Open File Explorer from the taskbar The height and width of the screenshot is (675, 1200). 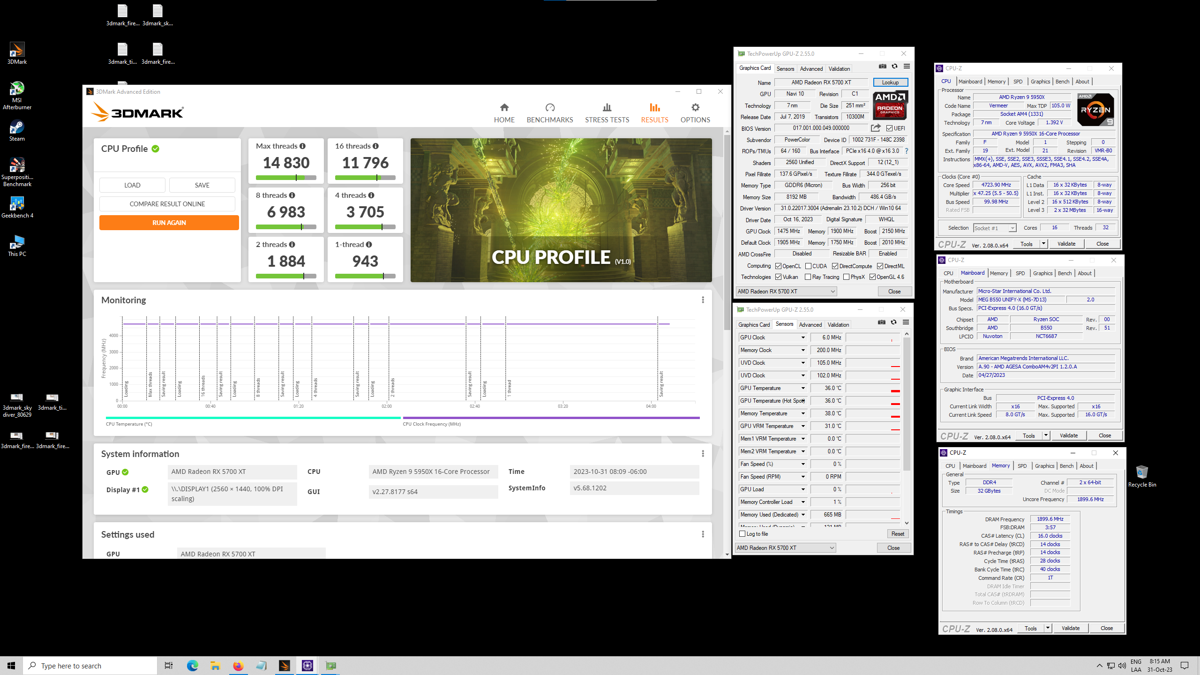[215, 666]
